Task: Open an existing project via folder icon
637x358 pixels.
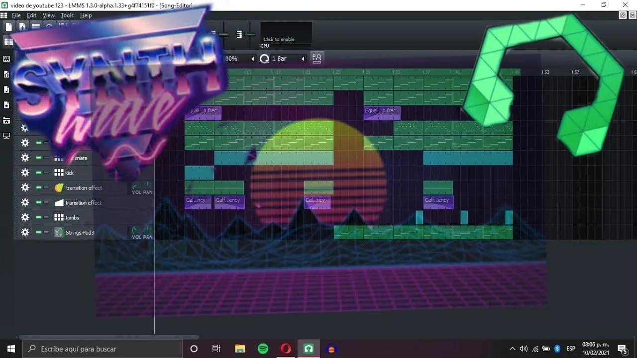Action: click(36, 27)
